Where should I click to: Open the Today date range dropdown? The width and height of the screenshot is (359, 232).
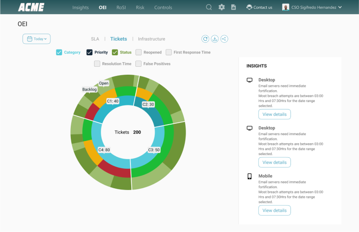[37, 39]
